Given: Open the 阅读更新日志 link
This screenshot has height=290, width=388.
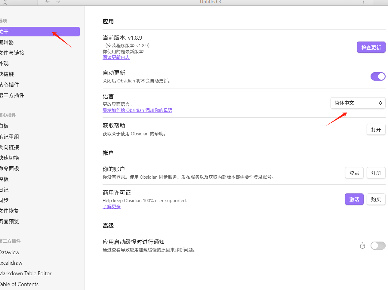Looking at the screenshot, I should (116, 57).
